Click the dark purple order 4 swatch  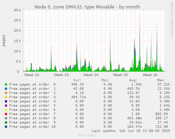[x=6, y=101]
